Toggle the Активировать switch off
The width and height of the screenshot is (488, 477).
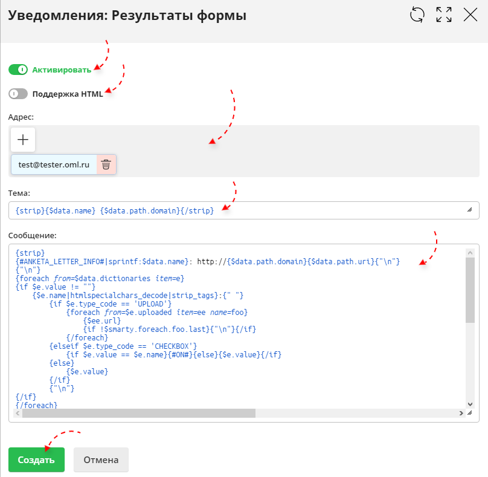[18, 70]
